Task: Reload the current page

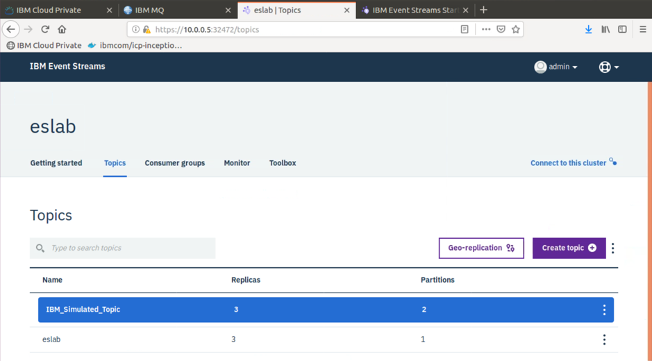Action: coord(45,29)
